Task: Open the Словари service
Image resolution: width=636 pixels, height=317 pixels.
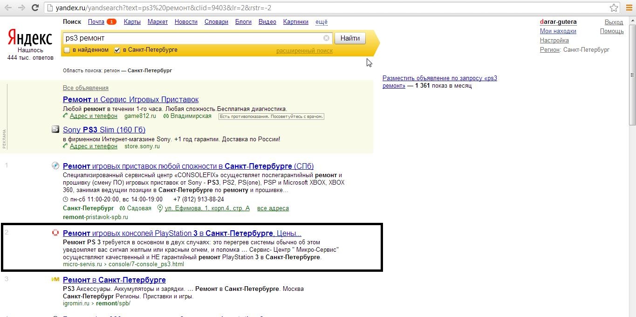Action: (x=216, y=22)
